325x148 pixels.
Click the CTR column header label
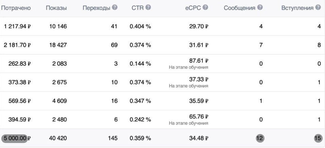[x=138, y=8]
